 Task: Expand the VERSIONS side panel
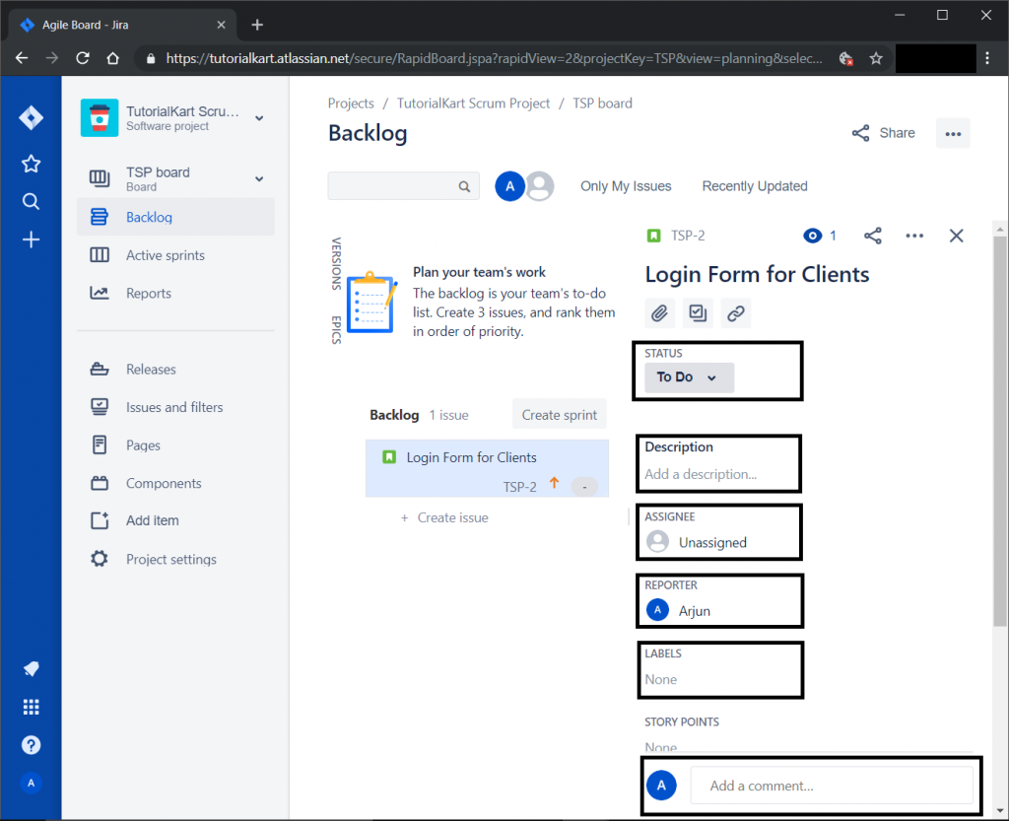point(336,264)
